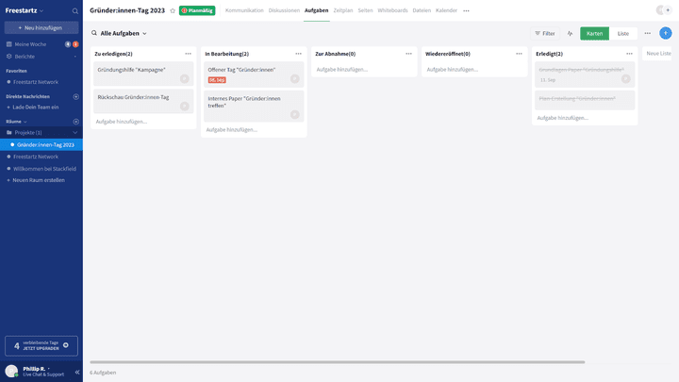Expand the Berichte section arrow
The height and width of the screenshot is (382, 679).
(75, 57)
